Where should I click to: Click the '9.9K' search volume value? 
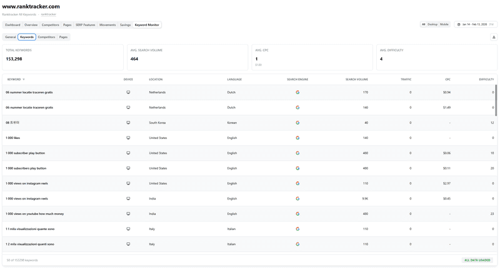pyautogui.click(x=365, y=199)
